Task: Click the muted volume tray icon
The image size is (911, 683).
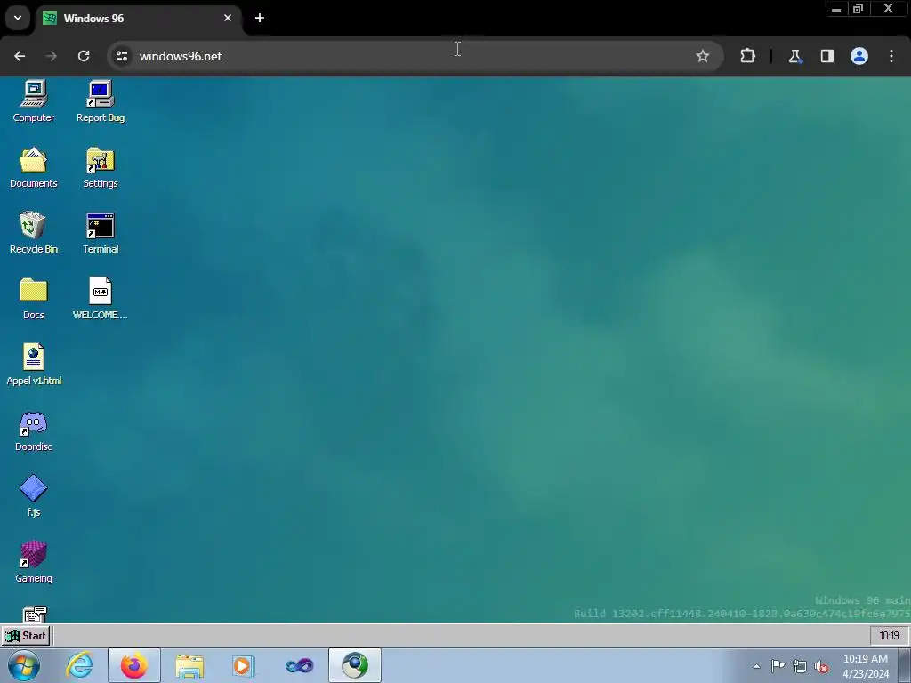Action: tap(821, 666)
